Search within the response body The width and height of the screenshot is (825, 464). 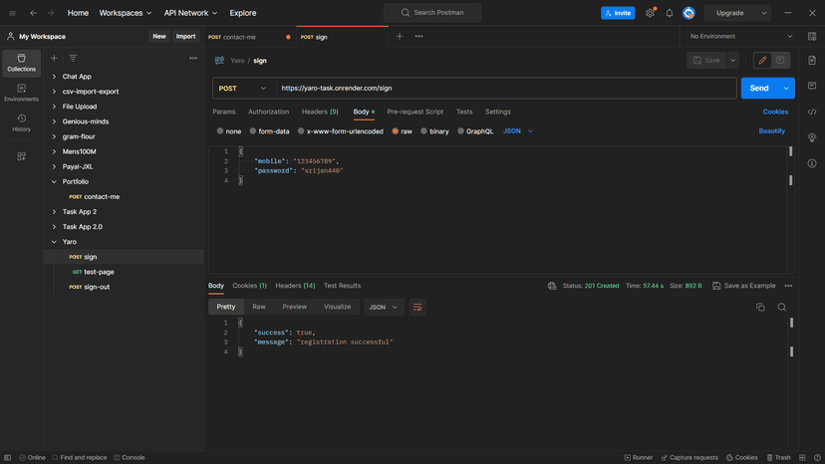click(782, 308)
